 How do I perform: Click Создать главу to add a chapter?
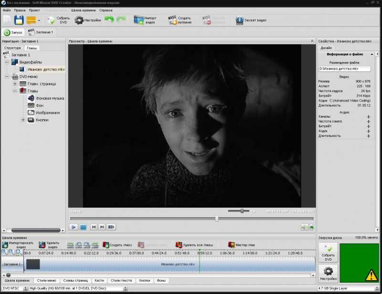[x=117, y=245]
